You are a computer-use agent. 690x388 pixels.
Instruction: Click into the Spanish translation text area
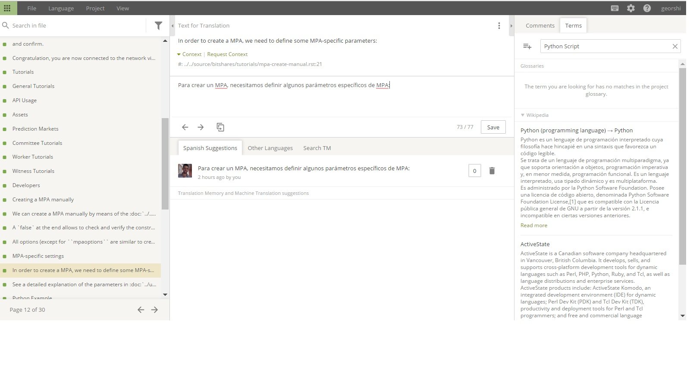tap(342, 97)
